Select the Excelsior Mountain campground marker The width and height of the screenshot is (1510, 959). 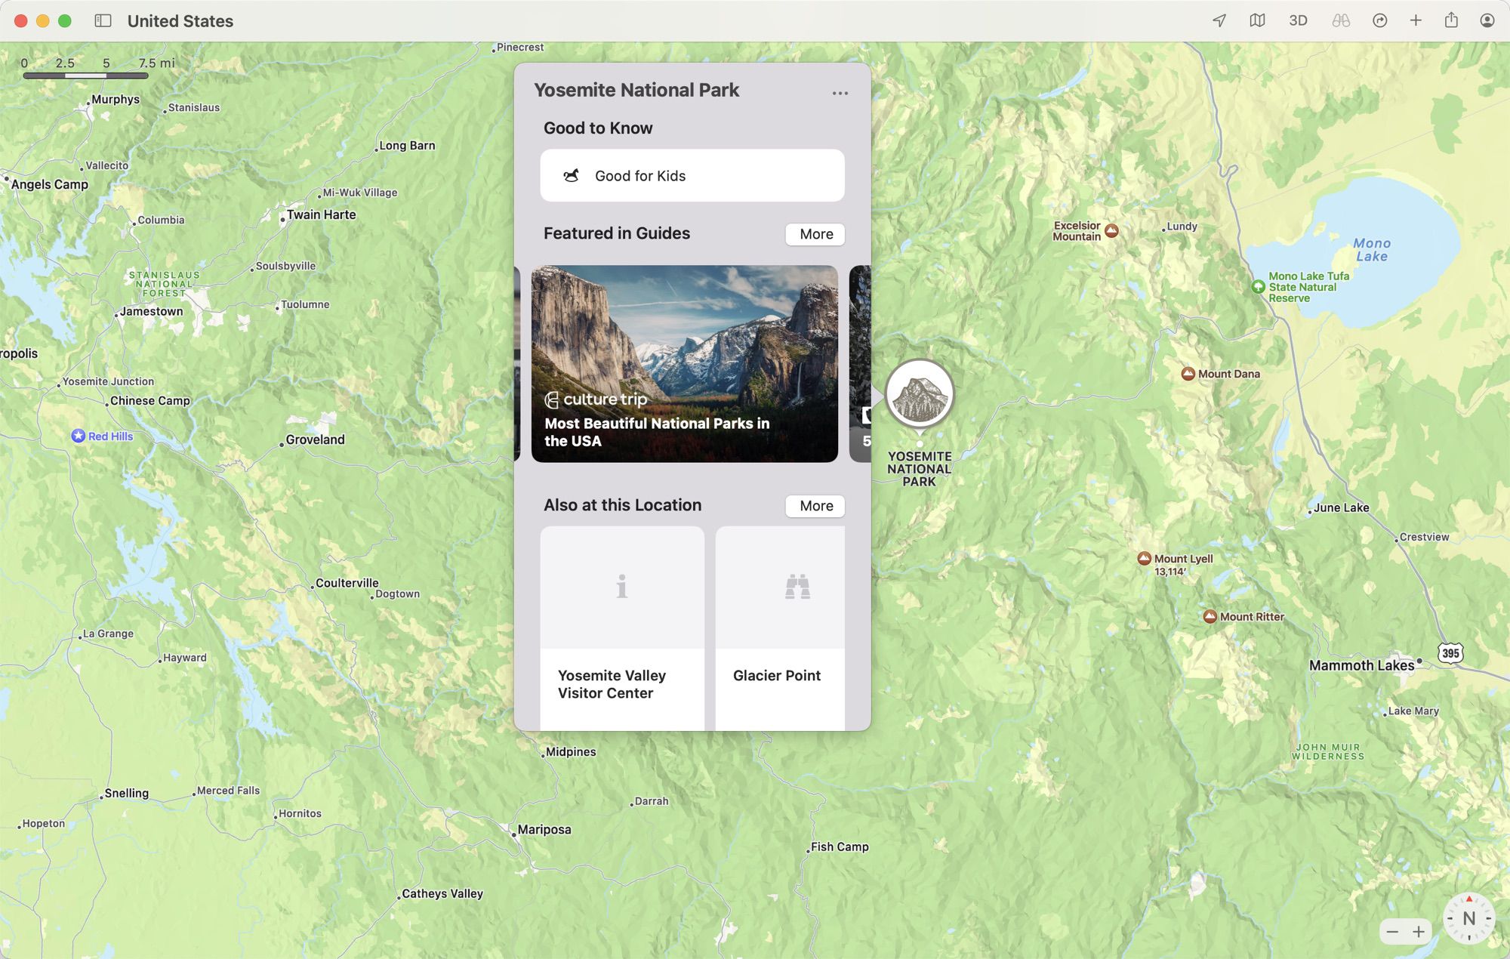pyautogui.click(x=1113, y=230)
